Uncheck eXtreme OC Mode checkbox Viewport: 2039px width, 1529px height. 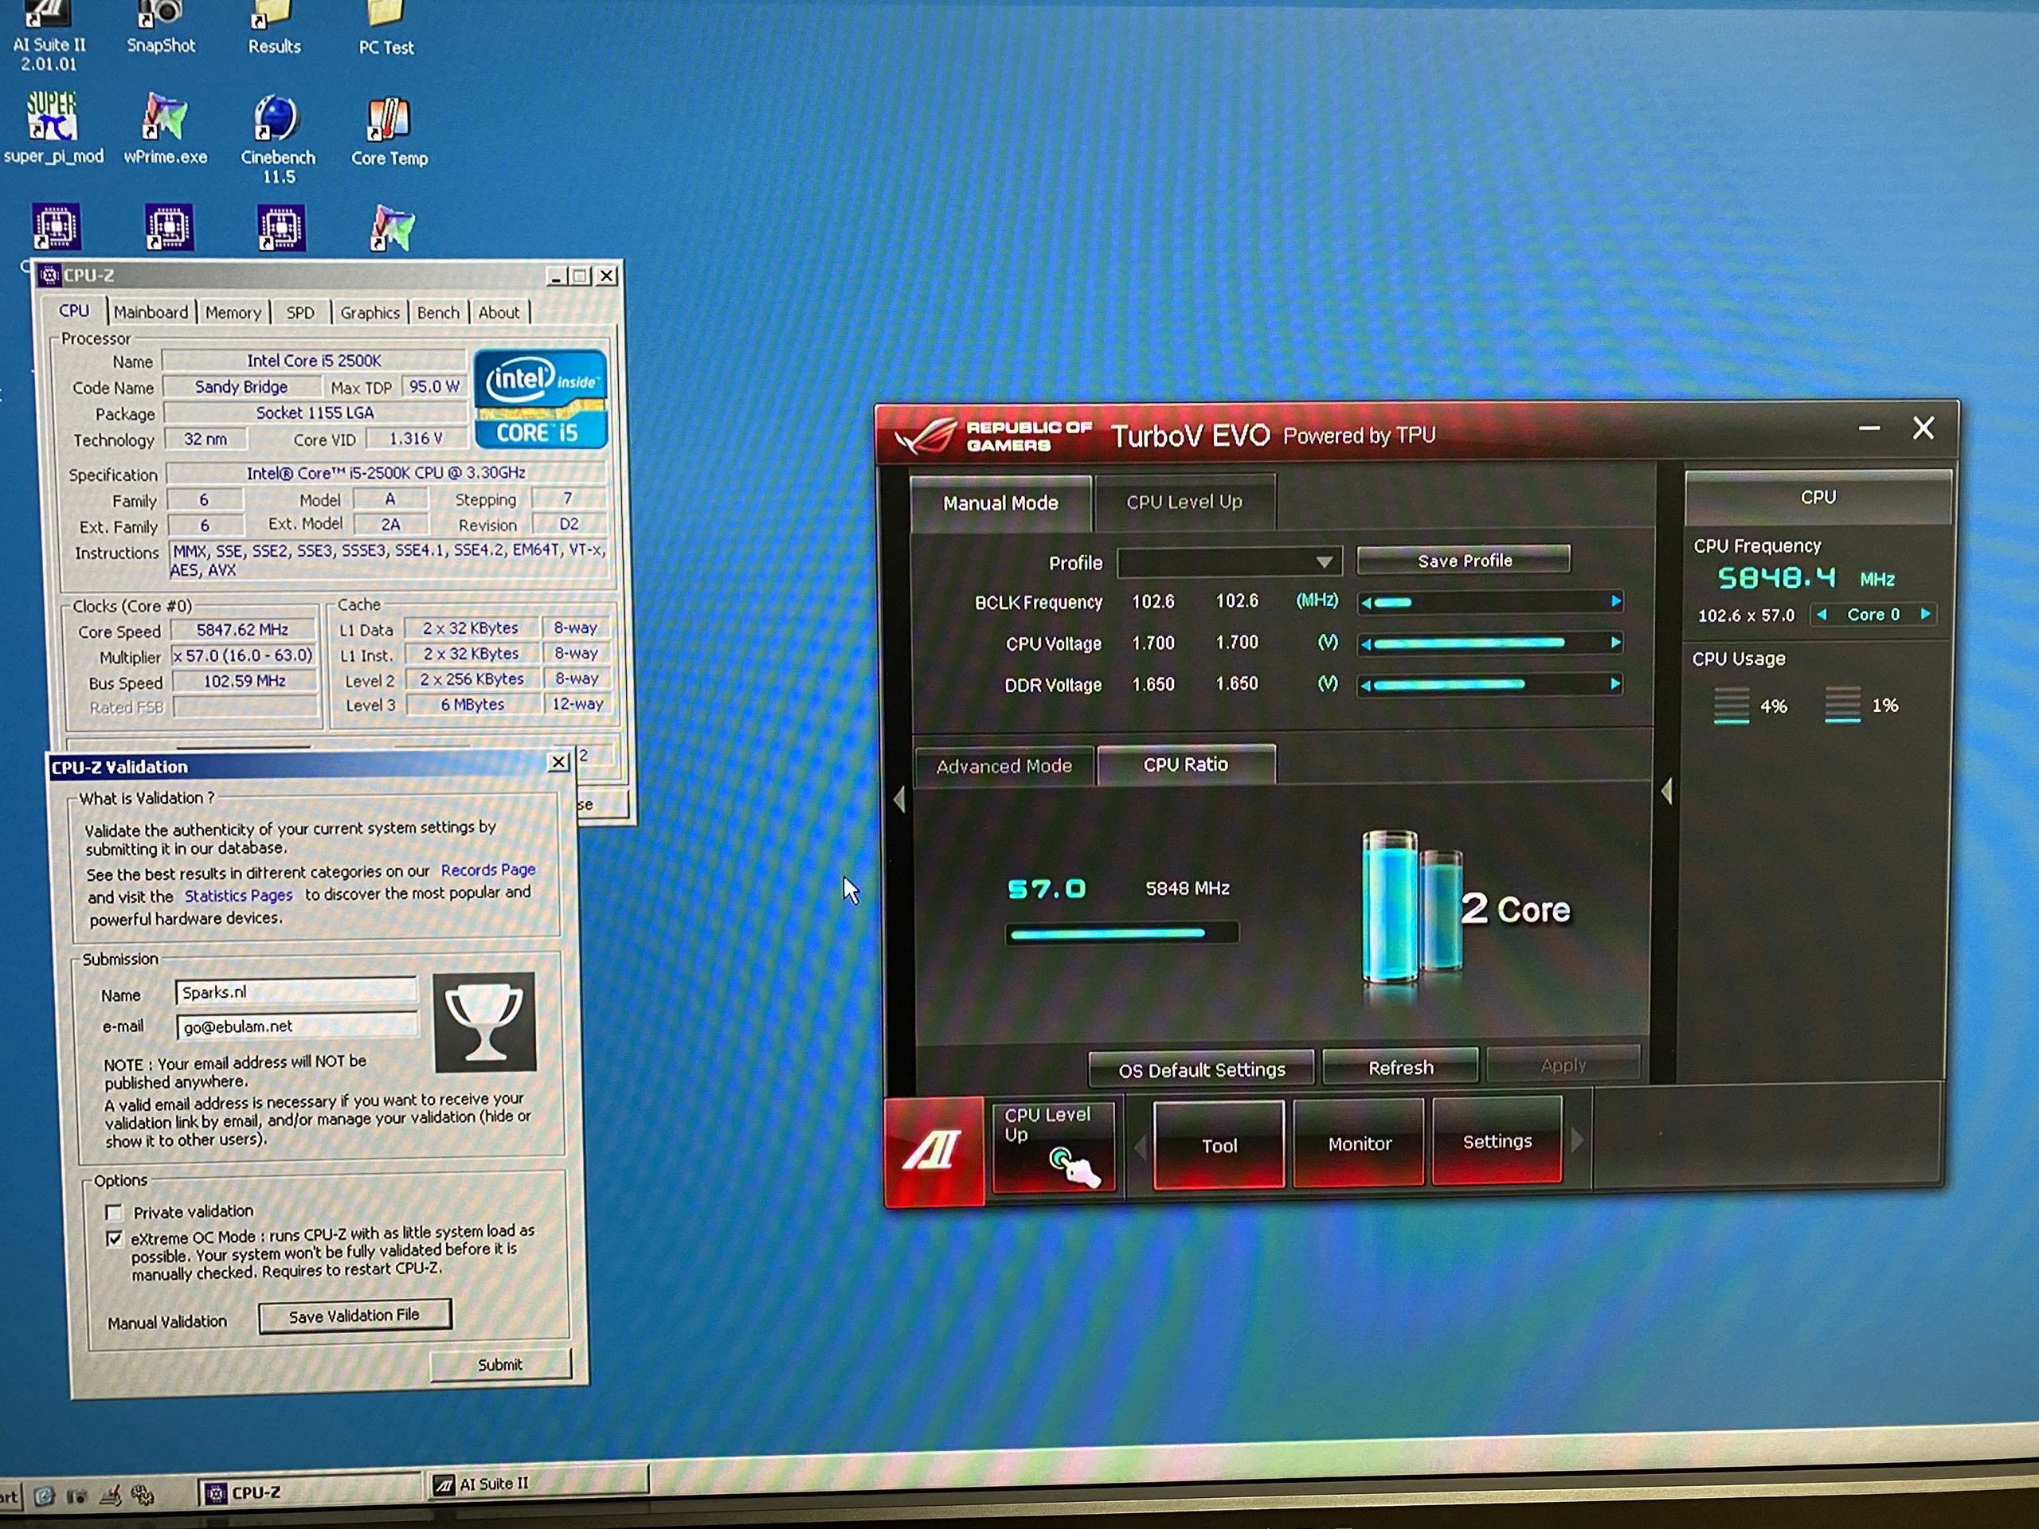(115, 1238)
